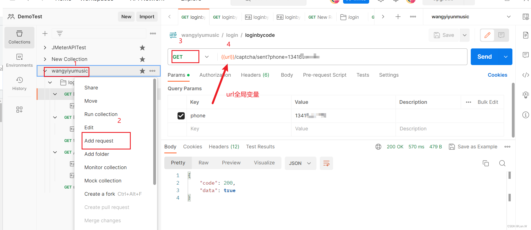Open the wangyiyunmusic environment dropdown
The height and width of the screenshot is (230, 531).
(x=471, y=17)
